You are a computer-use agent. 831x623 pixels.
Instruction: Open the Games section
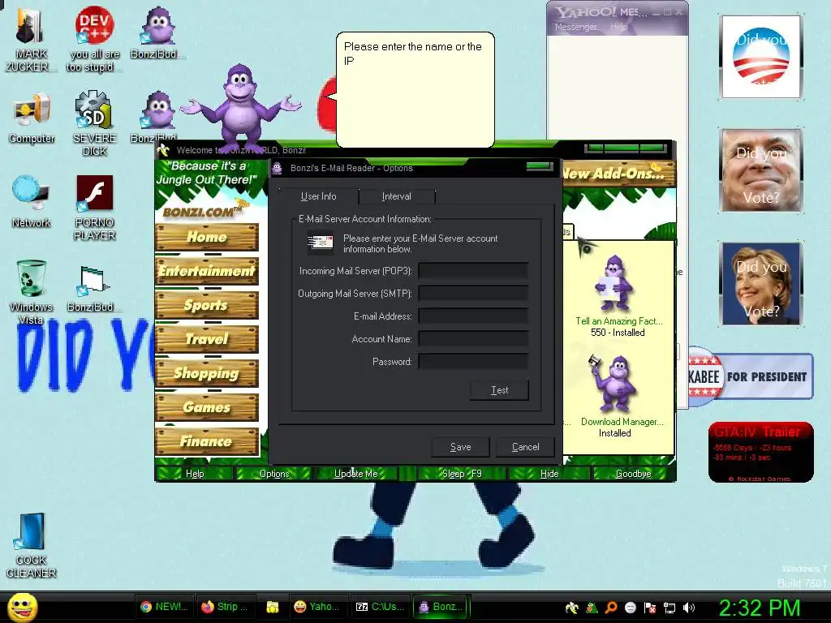207,407
